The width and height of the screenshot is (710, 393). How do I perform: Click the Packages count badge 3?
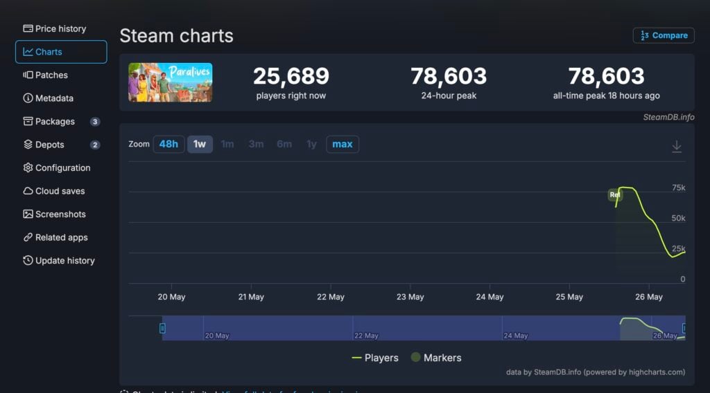coord(94,122)
